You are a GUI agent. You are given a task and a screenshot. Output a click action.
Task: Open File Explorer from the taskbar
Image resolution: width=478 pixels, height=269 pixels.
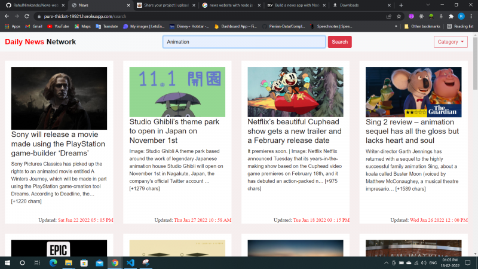click(x=69, y=262)
